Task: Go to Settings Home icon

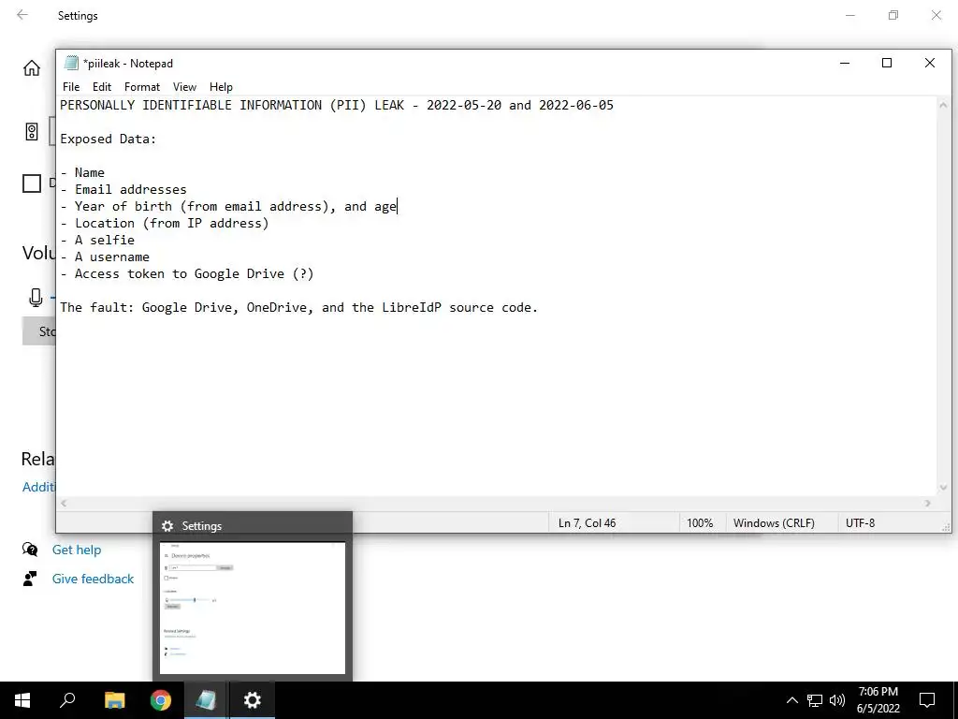Action: click(32, 67)
